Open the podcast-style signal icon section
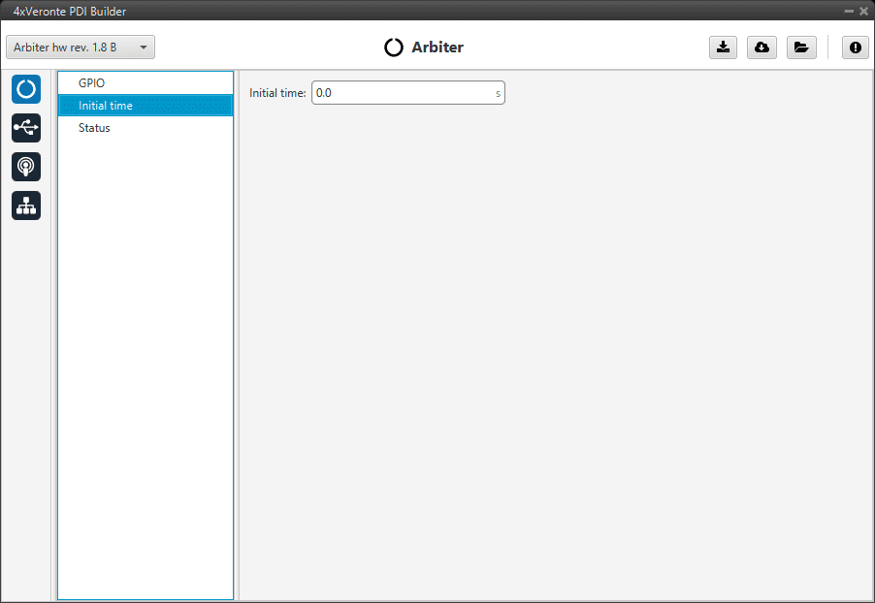 [26, 167]
